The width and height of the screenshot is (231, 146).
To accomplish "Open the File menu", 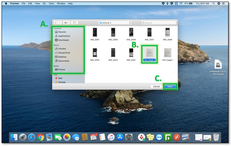I will click(x=23, y=3).
